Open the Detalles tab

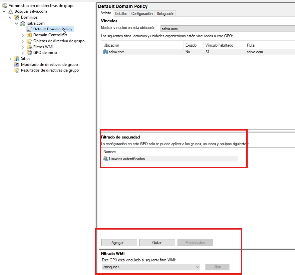click(121, 14)
